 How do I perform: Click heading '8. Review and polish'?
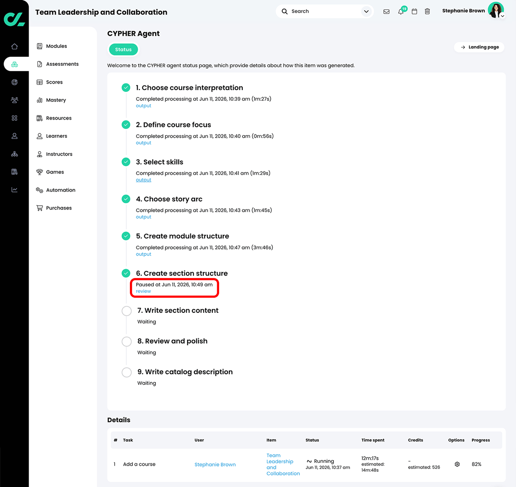point(172,341)
